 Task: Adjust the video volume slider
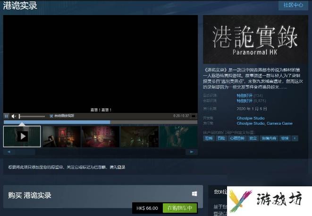tap(32, 116)
